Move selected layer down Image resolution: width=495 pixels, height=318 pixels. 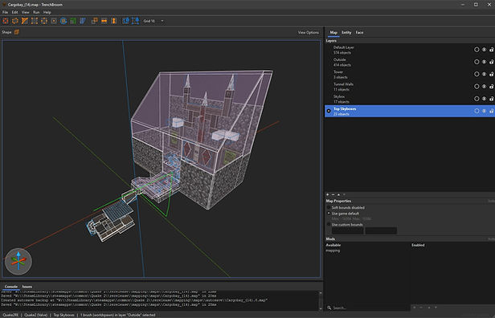pos(344,194)
